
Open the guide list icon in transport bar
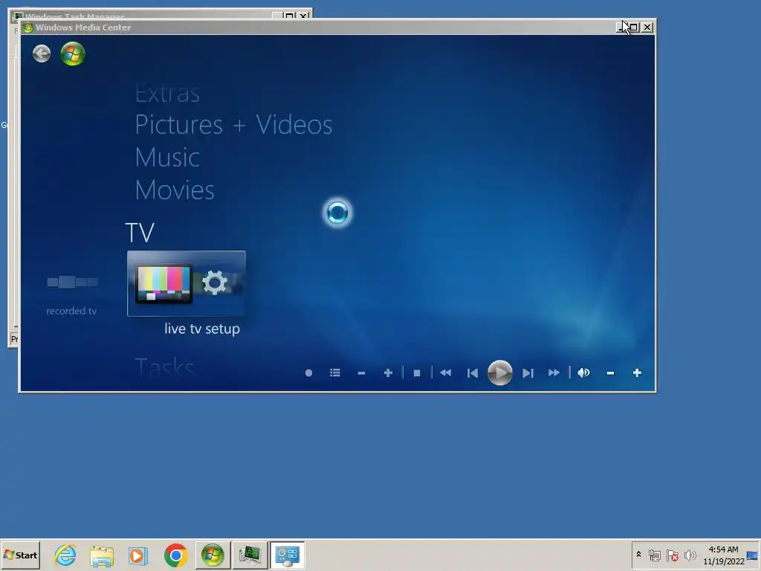coord(335,373)
